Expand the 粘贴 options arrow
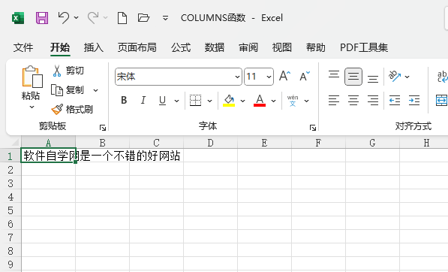This screenshot has height=272, width=448. (32, 107)
